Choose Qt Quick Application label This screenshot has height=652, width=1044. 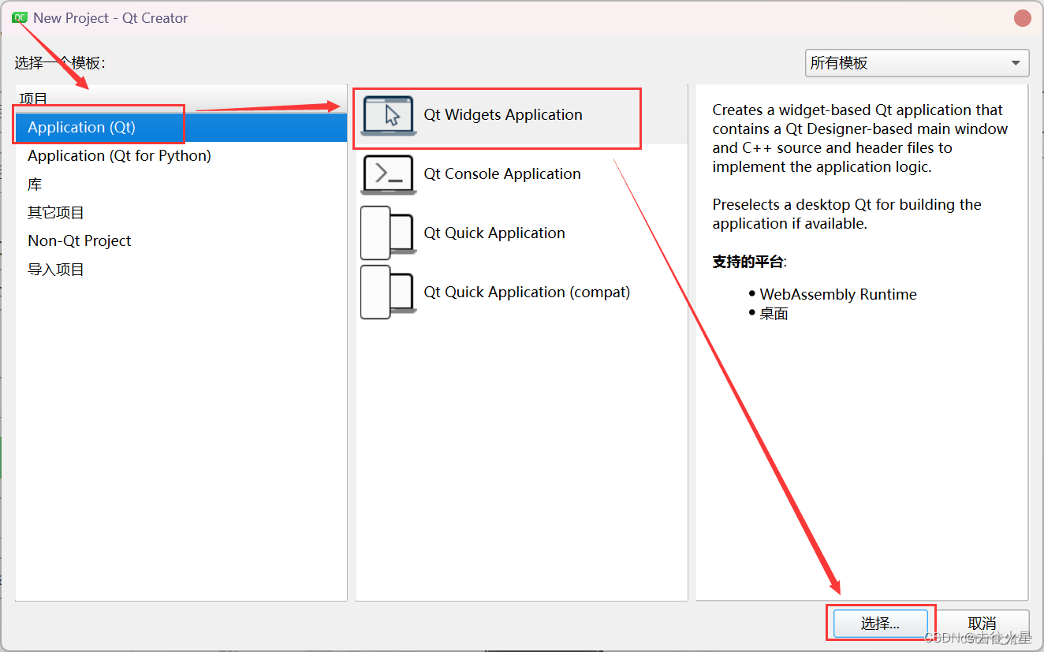tap(494, 233)
